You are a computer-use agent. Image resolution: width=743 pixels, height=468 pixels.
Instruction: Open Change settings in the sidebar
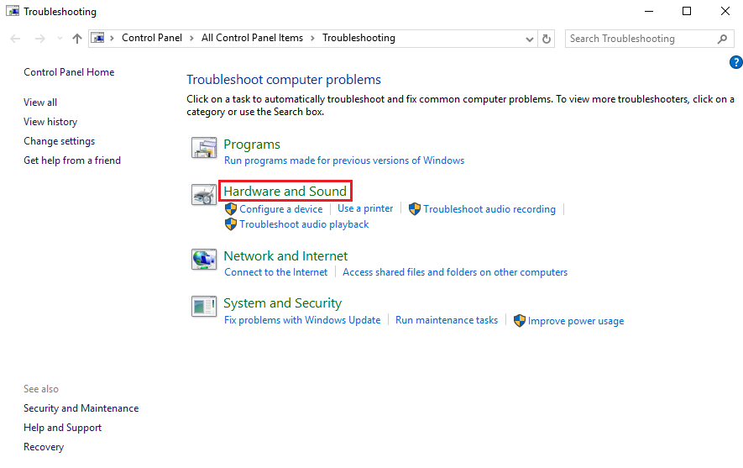pyautogui.click(x=59, y=141)
